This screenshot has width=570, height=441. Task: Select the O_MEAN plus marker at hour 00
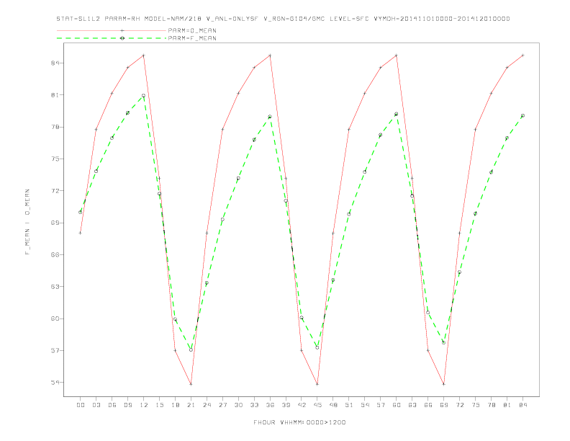(81, 233)
